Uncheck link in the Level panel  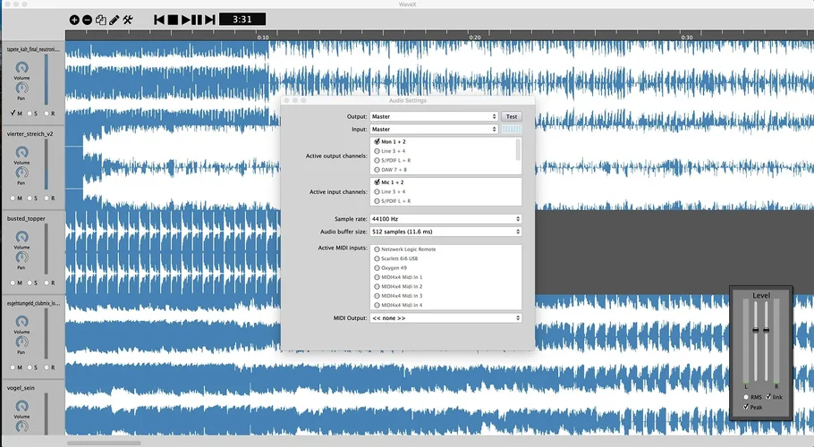coord(768,397)
